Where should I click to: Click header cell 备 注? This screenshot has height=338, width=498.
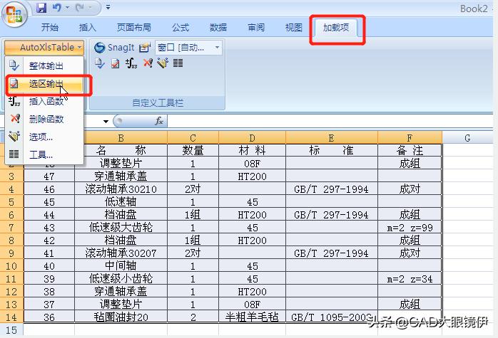[410, 150]
